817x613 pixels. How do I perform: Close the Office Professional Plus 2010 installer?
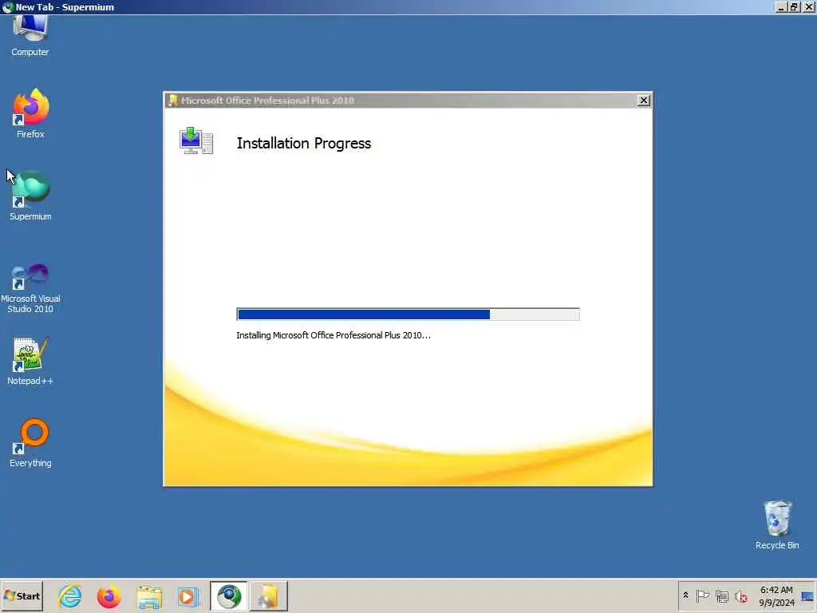[x=644, y=100]
